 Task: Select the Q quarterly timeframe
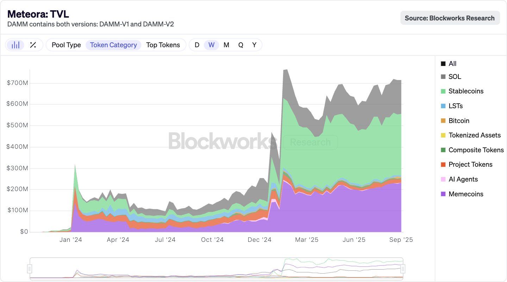[x=240, y=45]
